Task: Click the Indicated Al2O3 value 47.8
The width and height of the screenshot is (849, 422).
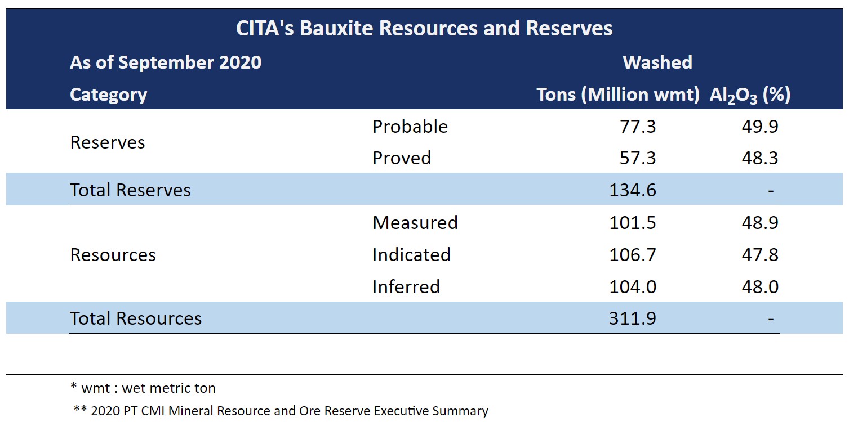Action: coord(760,255)
